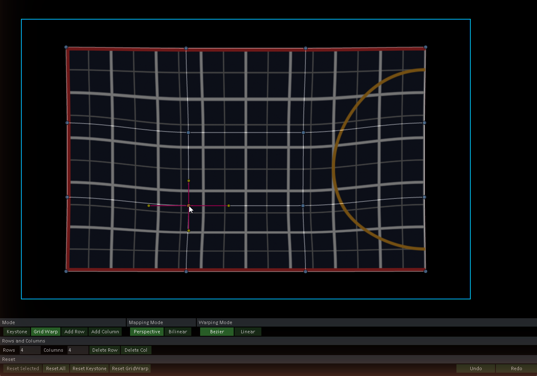
Task: Select the lower control point on the right edge
Action: click(x=425, y=197)
